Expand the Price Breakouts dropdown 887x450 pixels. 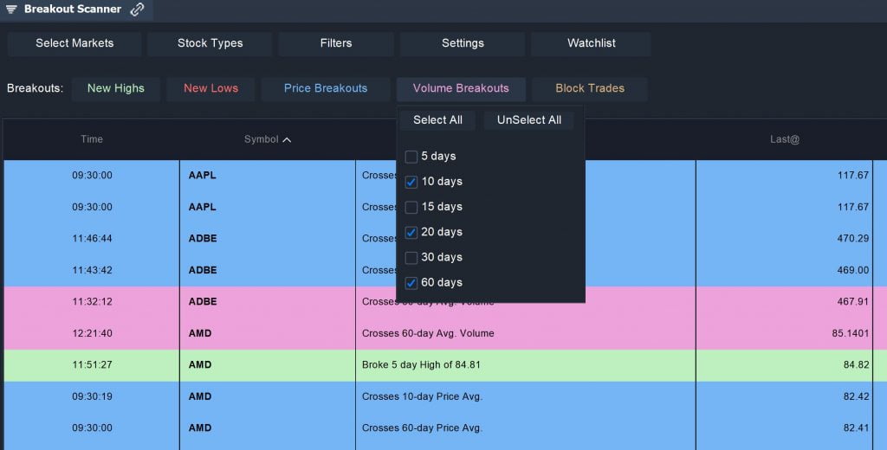[326, 88]
